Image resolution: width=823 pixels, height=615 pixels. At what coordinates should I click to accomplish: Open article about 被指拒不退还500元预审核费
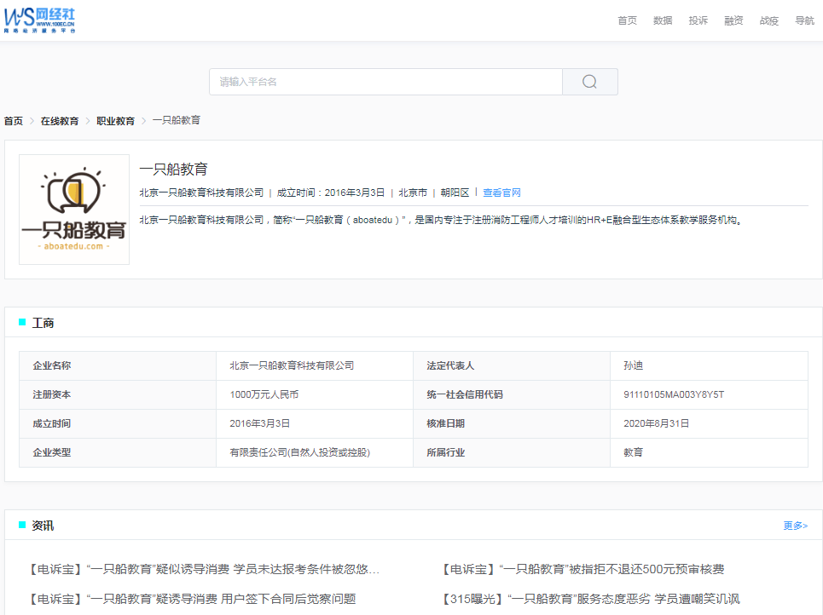pyautogui.click(x=583, y=569)
